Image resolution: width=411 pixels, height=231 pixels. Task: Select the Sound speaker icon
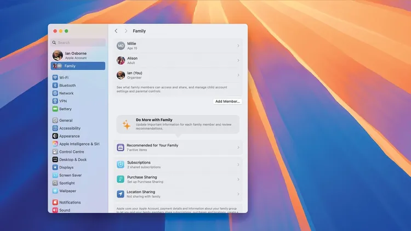coord(55,210)
